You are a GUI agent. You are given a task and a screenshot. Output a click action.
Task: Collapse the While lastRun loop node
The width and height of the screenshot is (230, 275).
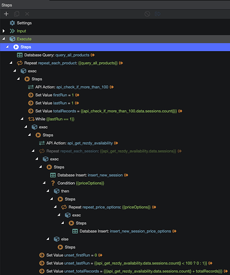point(22,119)
